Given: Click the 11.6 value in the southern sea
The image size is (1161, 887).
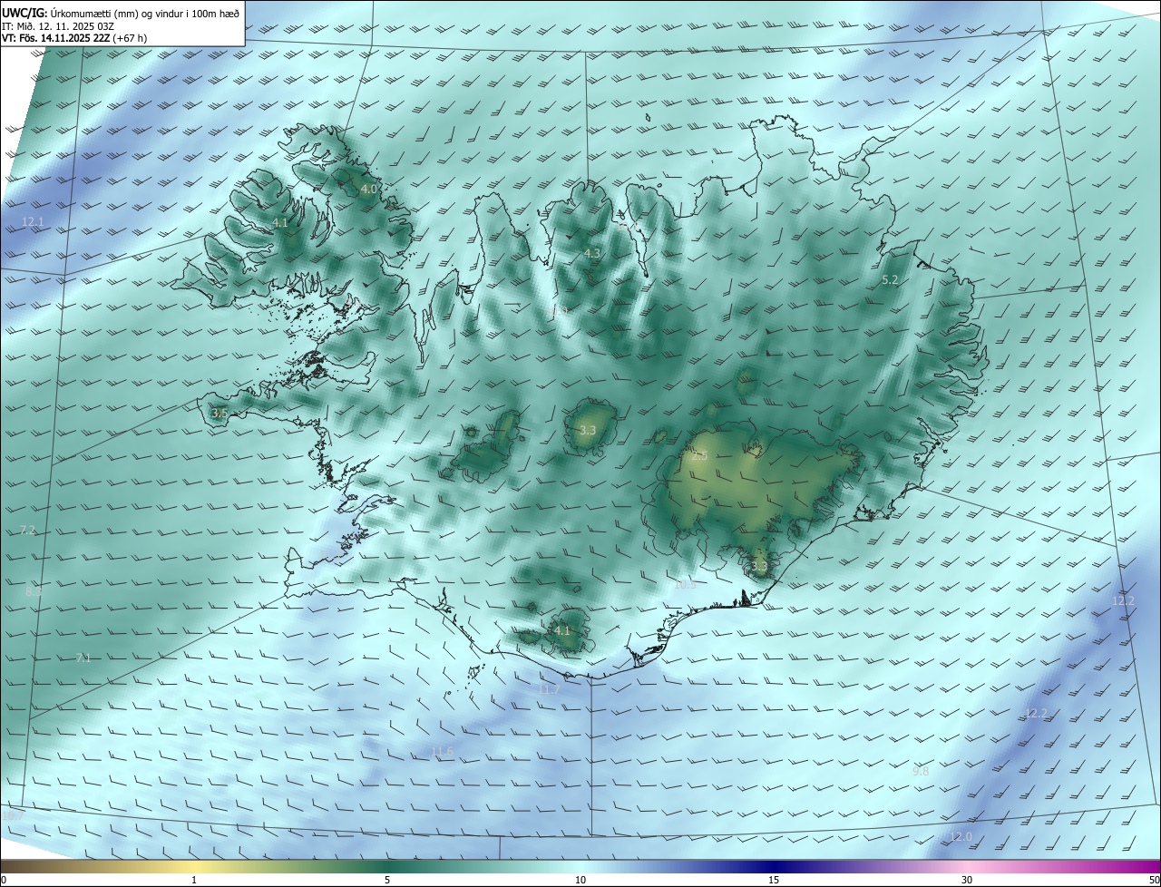Looking at the screenshot, I should point(442,752).
